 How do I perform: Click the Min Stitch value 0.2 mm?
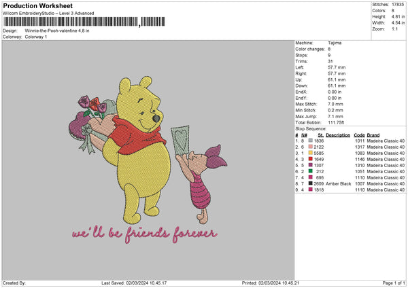coord(335,110)
